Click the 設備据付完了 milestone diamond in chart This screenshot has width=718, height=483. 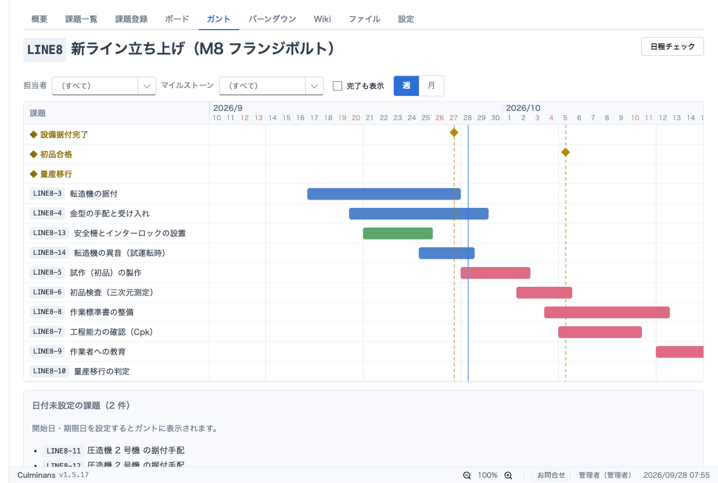click(454, 132)
